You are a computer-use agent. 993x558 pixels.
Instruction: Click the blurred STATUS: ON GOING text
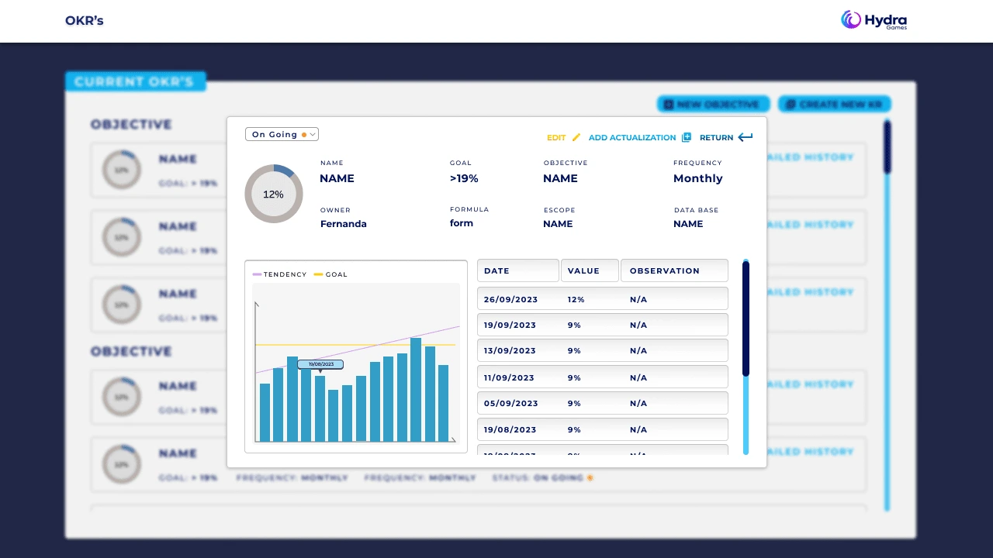543,478
